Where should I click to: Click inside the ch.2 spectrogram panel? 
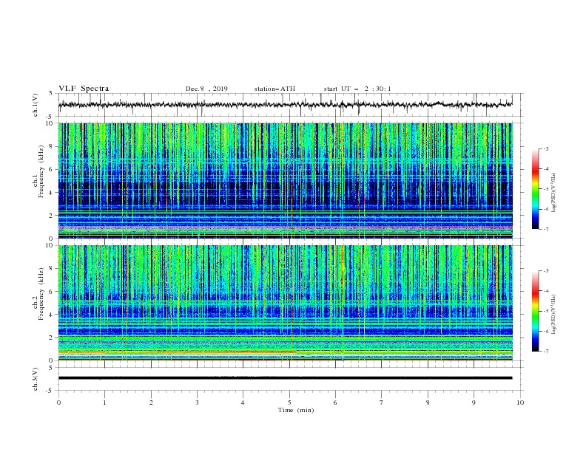point(285,303)
